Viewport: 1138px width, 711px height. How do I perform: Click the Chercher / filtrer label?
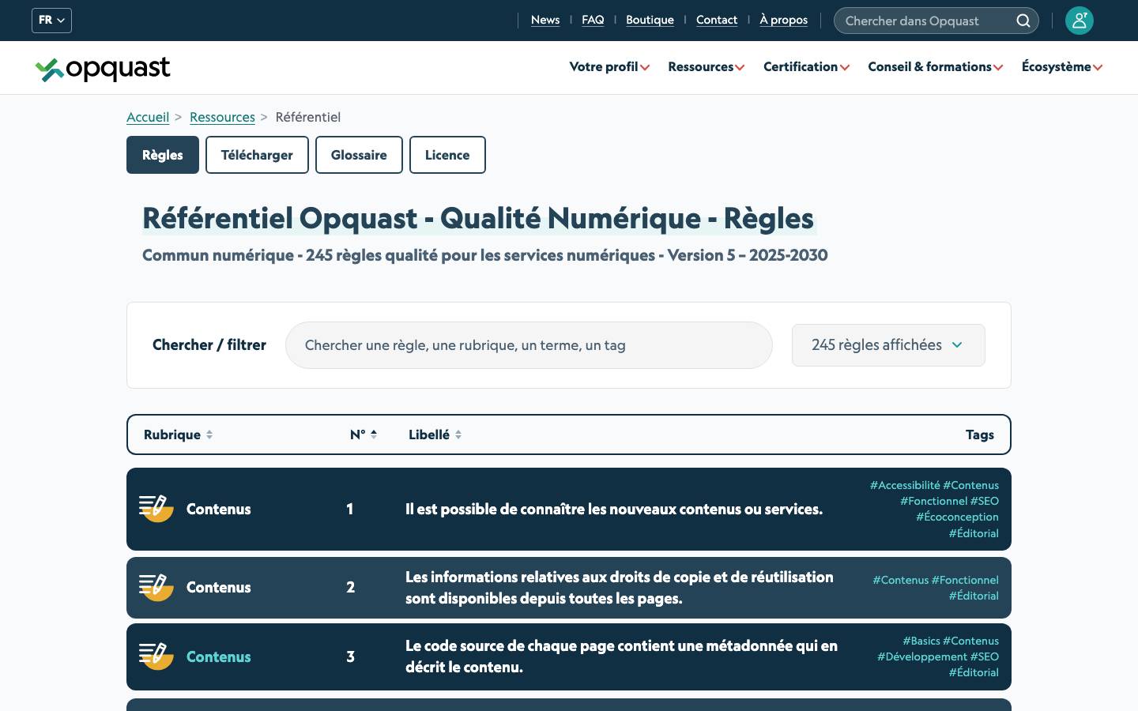click(x=209, y=345)
